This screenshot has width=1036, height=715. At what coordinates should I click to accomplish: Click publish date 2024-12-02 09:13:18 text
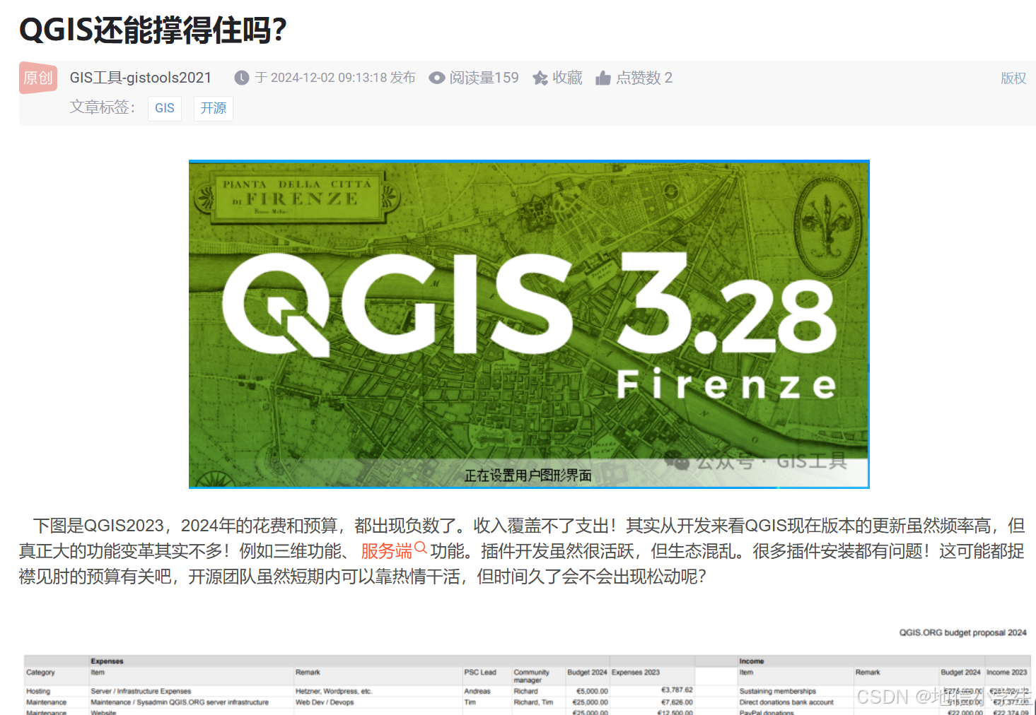329,78
